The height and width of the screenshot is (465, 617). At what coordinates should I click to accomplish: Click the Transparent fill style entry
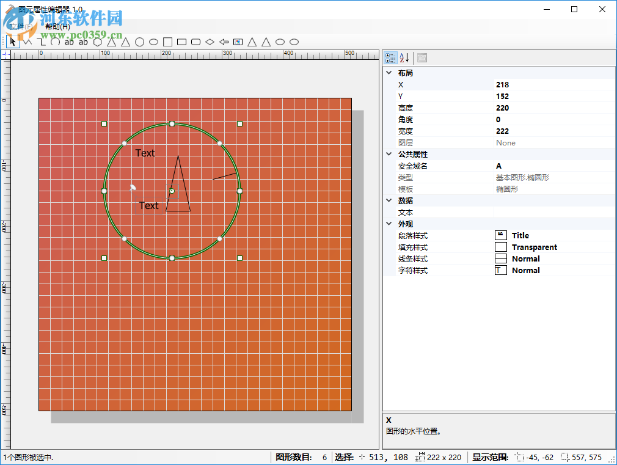tap(535, 247)
